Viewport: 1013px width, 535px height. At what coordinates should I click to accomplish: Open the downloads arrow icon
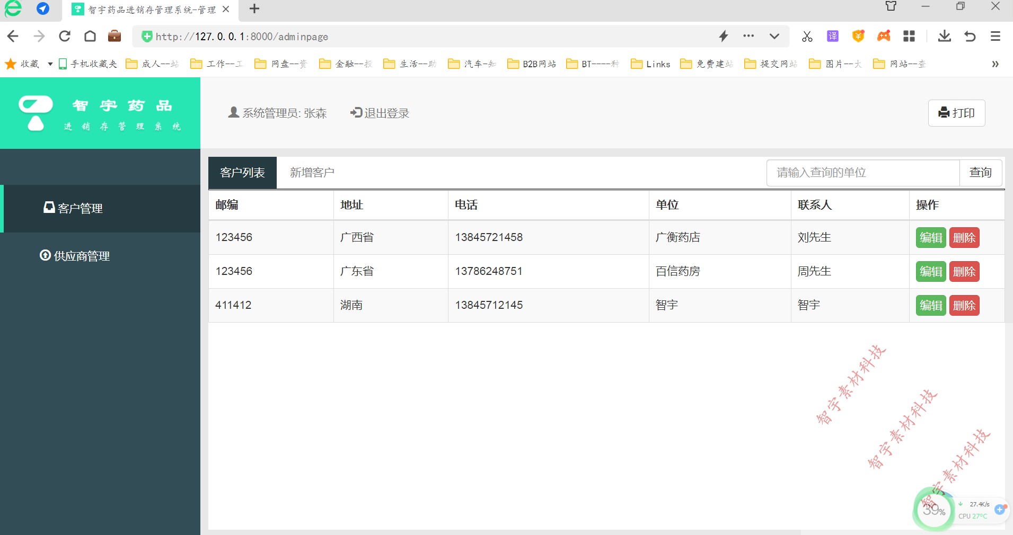coord(945,36)
